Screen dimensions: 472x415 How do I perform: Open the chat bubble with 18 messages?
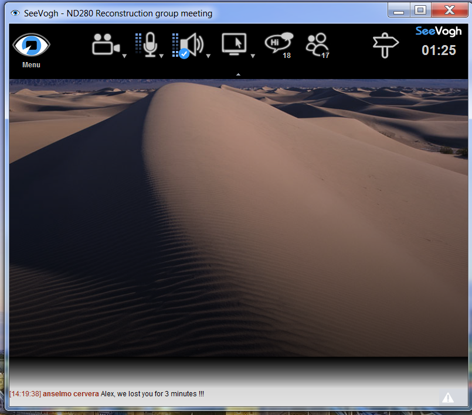[x=277, y=44]
